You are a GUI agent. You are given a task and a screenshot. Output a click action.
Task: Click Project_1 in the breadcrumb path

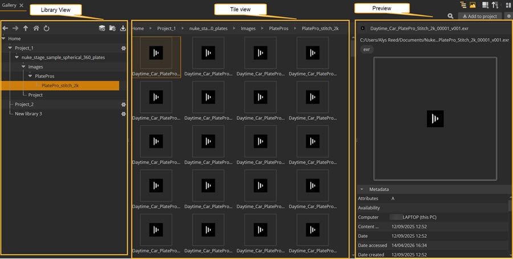pos(166,29)
